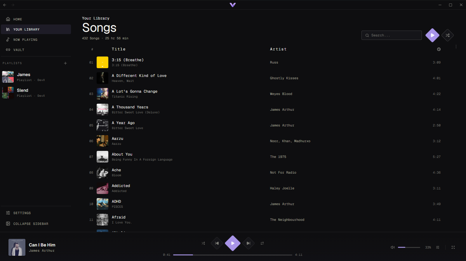Skip to the previous track
Screen dimensions: 466x261
coord(217,243)
